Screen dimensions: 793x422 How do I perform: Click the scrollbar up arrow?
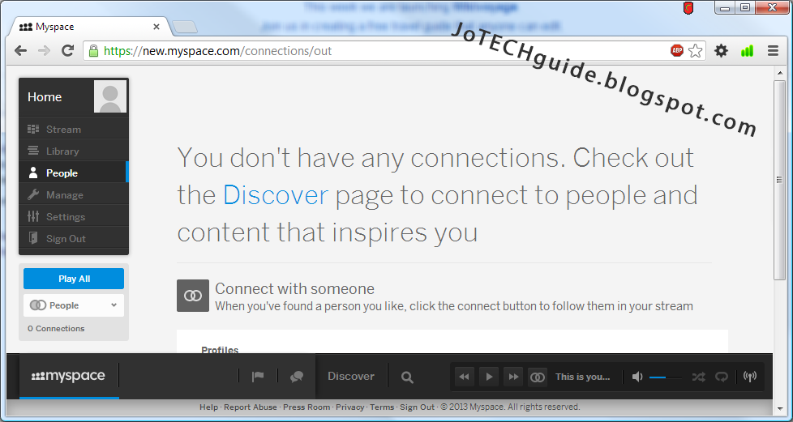coord(779,73)
